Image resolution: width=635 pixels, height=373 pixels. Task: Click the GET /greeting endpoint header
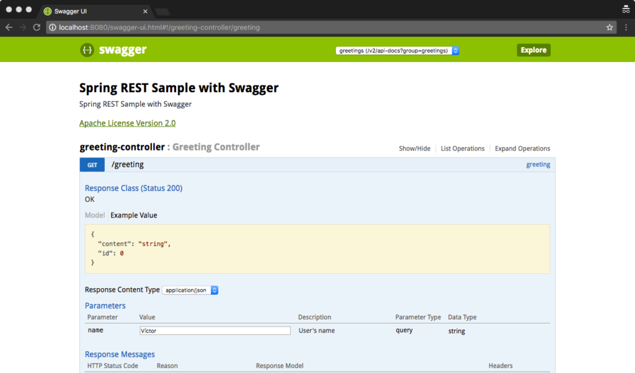128,164
